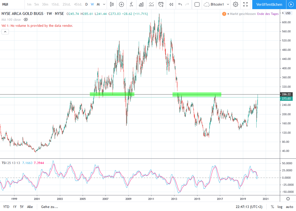The width and height of the screenshot is (296, 211).
Task: Switch to the daily D timeframe
Action: (x=86, y=4)
